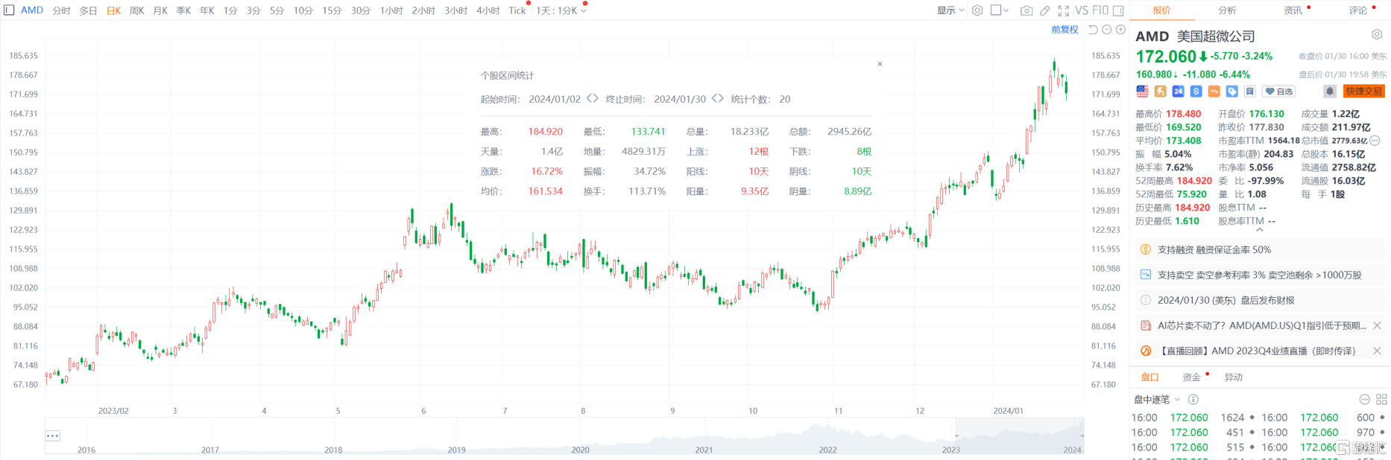This screenshot has width=1391, height=460.
Task: Enter fullscreen chart mode
Action: click(x=1064, y=10)
